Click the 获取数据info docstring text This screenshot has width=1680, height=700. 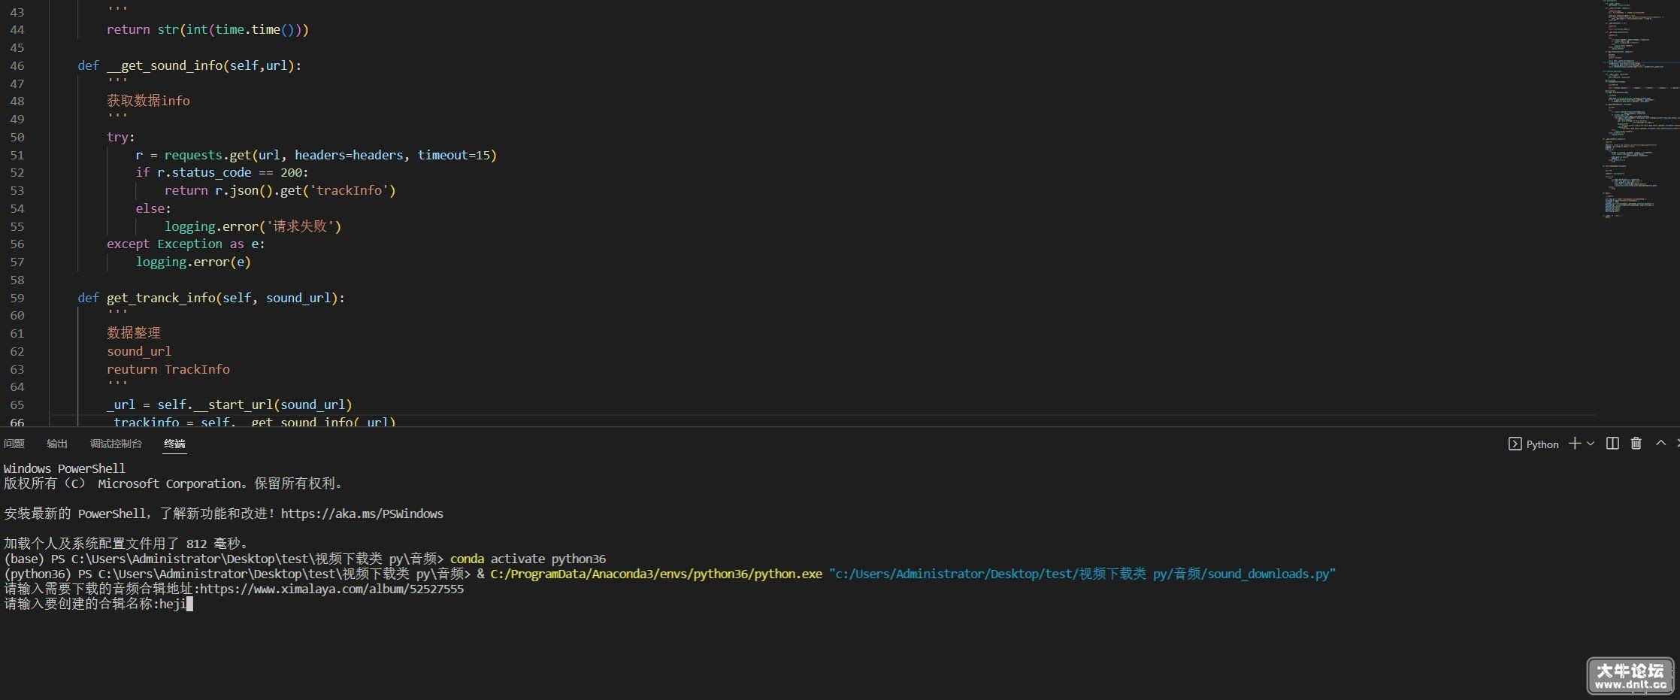click(x=148, y=101)
